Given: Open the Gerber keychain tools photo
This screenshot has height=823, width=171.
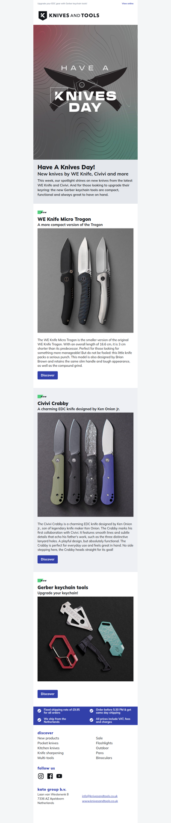Looking at the screenshot, I should (x=85, y=639).
